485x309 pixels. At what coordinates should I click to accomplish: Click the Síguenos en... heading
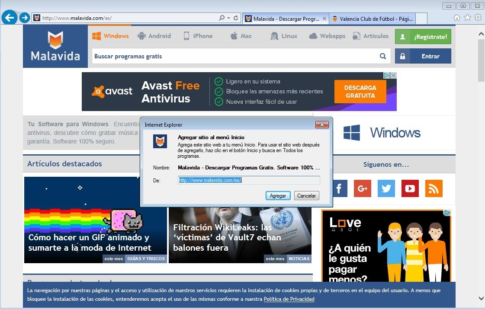(x=386, y=165)
